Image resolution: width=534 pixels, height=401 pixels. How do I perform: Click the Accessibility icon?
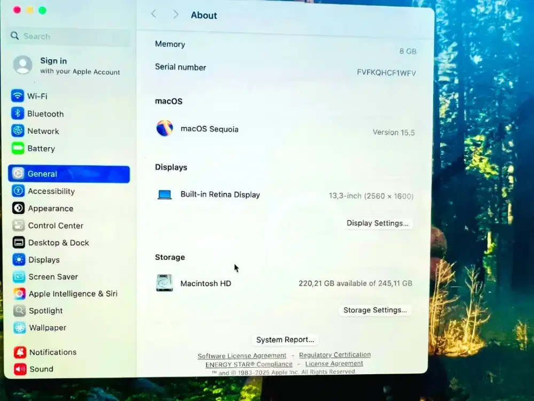pyautogui.click(x=19, y=191)
